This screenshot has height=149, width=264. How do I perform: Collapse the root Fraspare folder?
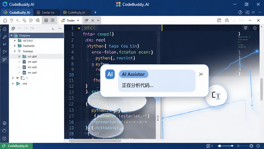pyautogui.click(x=11, y=35)
